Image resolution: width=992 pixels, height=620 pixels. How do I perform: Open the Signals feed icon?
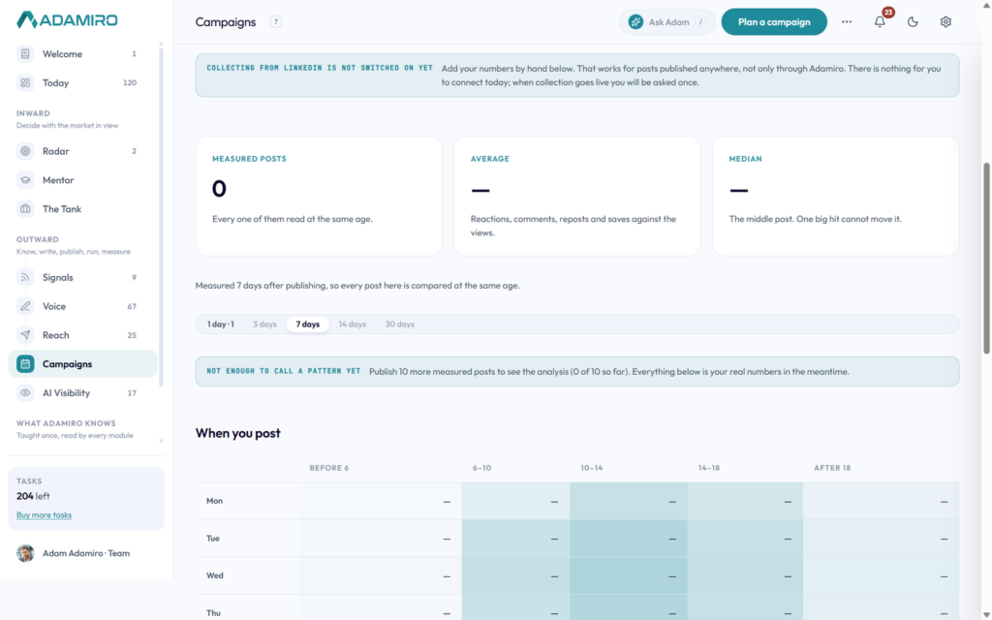[x=25, y=277]
